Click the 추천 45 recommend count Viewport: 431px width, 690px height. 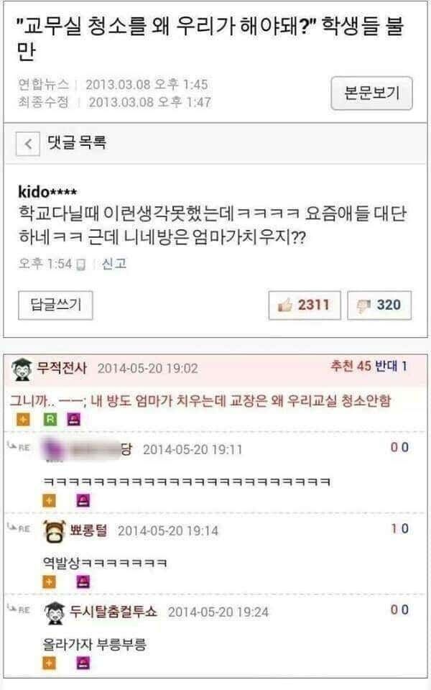351,366
